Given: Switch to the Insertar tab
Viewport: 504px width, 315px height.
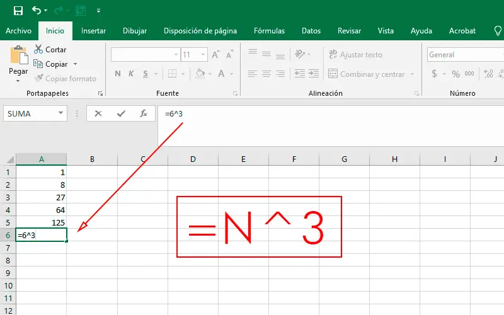Looking at the screenshot, I should pyautogui.click(x=93, y=31).
